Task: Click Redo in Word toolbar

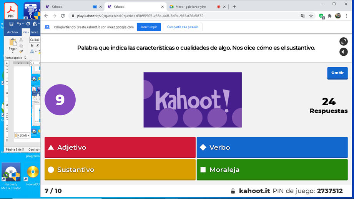Action: [x=28, y=24]
